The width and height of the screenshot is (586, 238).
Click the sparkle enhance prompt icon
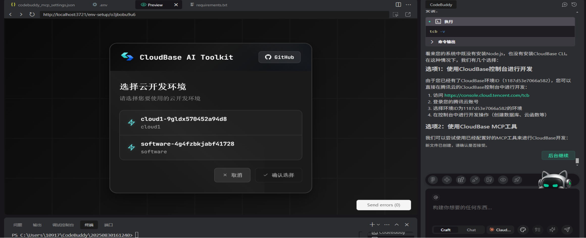coord(552,230)
